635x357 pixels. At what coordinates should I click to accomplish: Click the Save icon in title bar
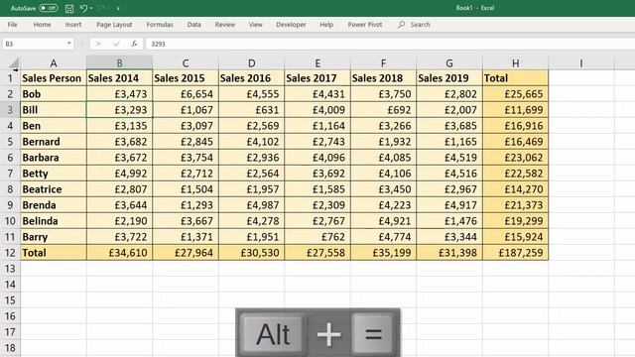coord(69,8)
